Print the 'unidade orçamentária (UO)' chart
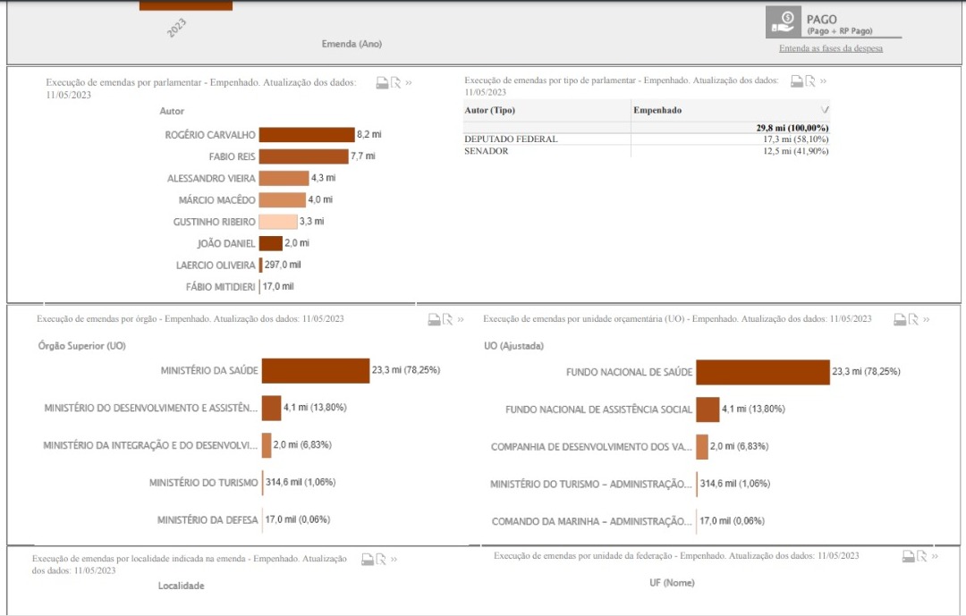 coord(899,319)
